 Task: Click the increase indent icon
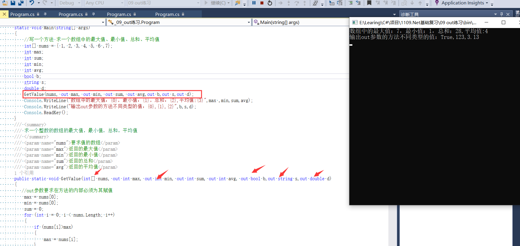pyautogui.click(x=351, y=3)
